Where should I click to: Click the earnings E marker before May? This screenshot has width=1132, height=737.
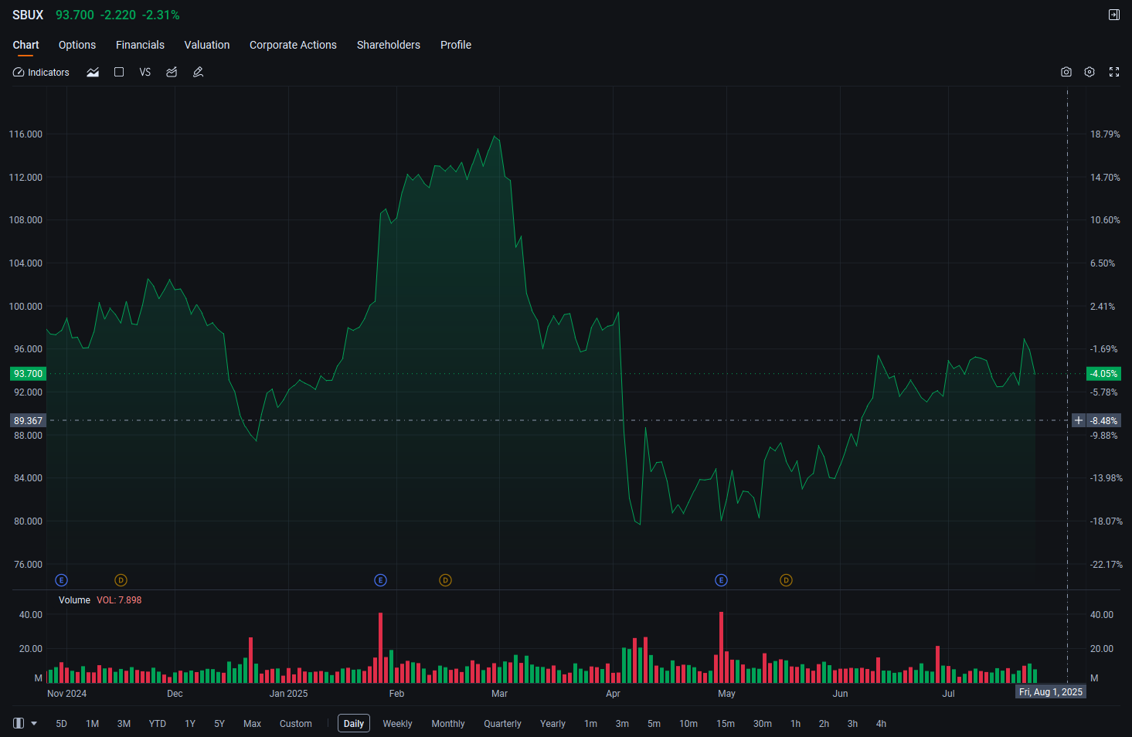(721, 580)
